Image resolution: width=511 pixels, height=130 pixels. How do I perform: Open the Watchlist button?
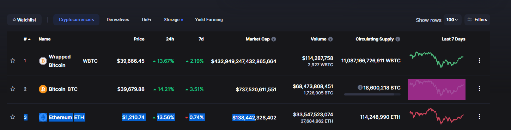click(x=24, y=20)
